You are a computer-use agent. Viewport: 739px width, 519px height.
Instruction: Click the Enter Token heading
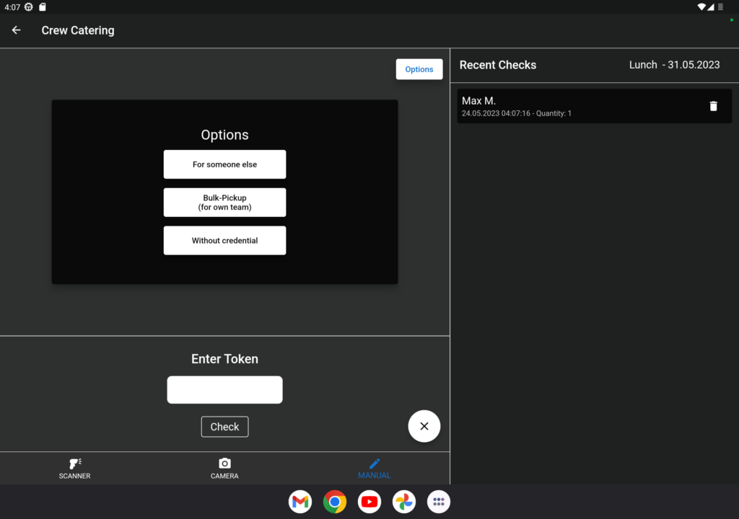[x=225, y=359]
